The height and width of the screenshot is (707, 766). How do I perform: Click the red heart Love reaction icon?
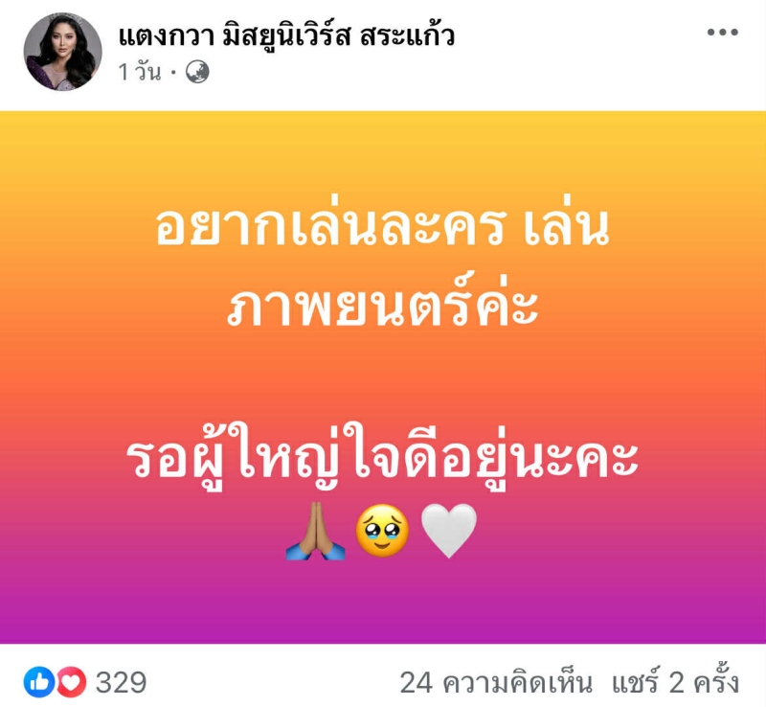(x=72, y=681)
